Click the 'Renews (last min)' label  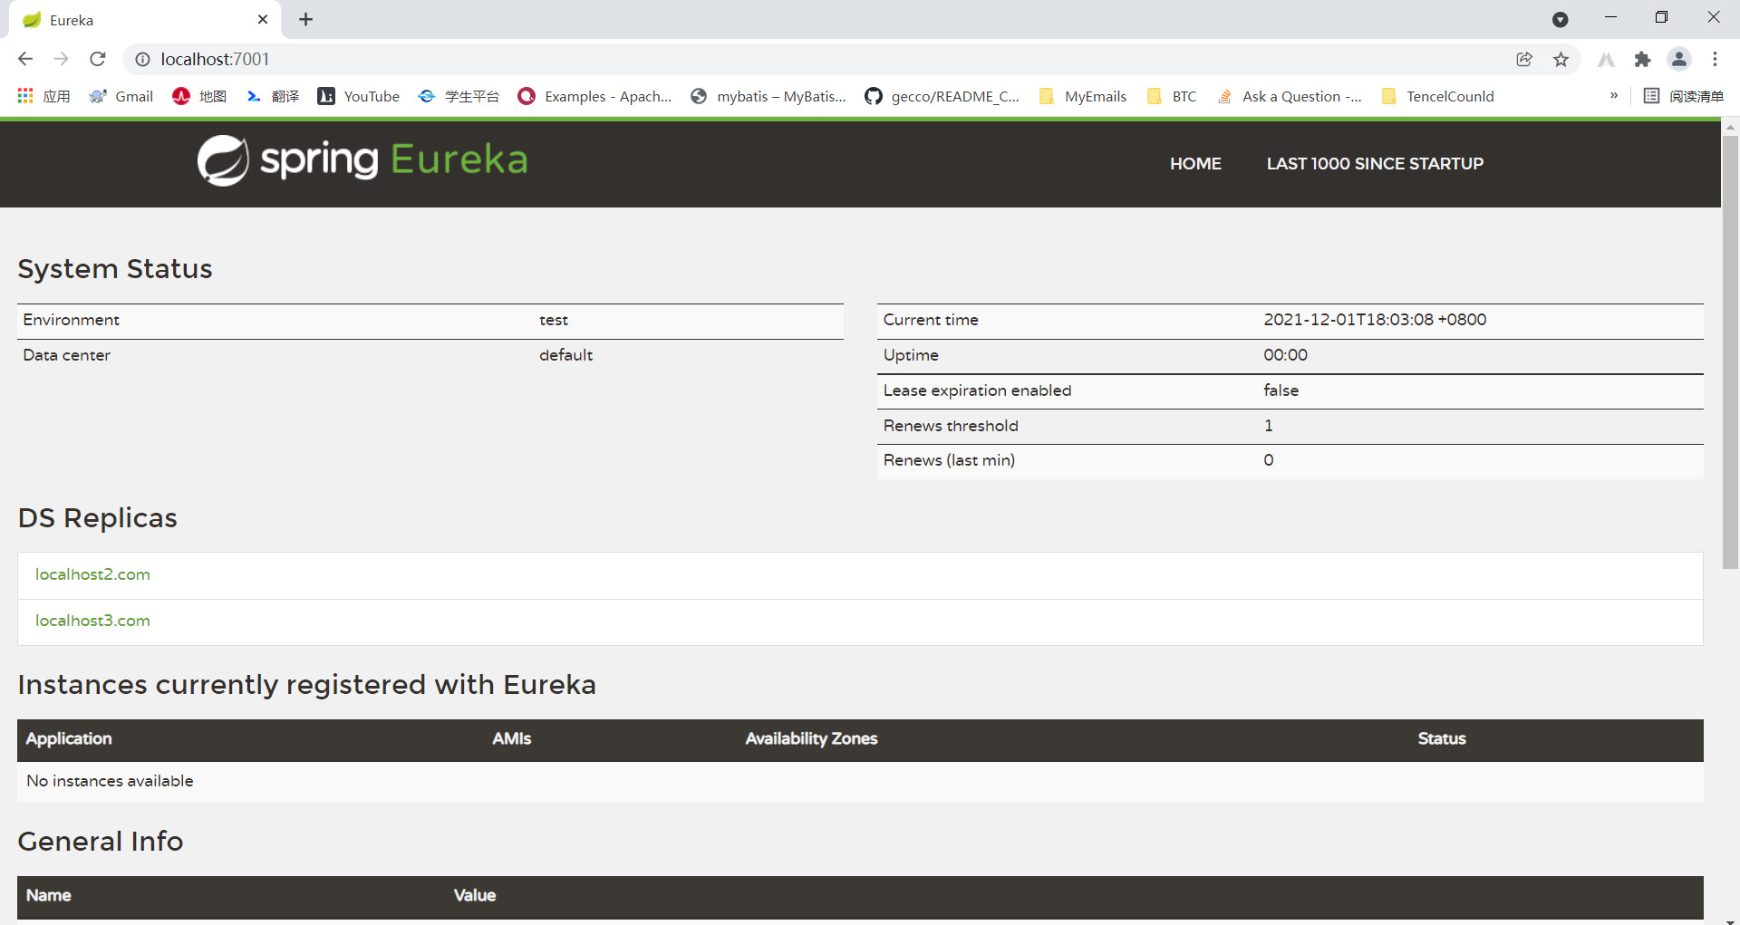click(x=949, y=460)
